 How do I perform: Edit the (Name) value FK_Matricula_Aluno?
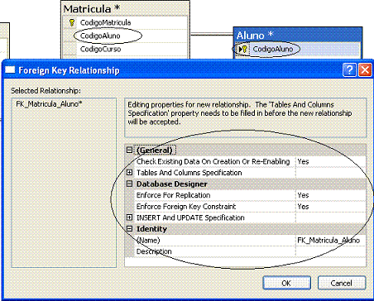tap(331, 240)
